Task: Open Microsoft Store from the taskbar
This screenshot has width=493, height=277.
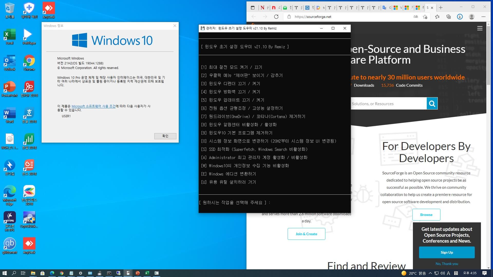Action: (42, 273)
